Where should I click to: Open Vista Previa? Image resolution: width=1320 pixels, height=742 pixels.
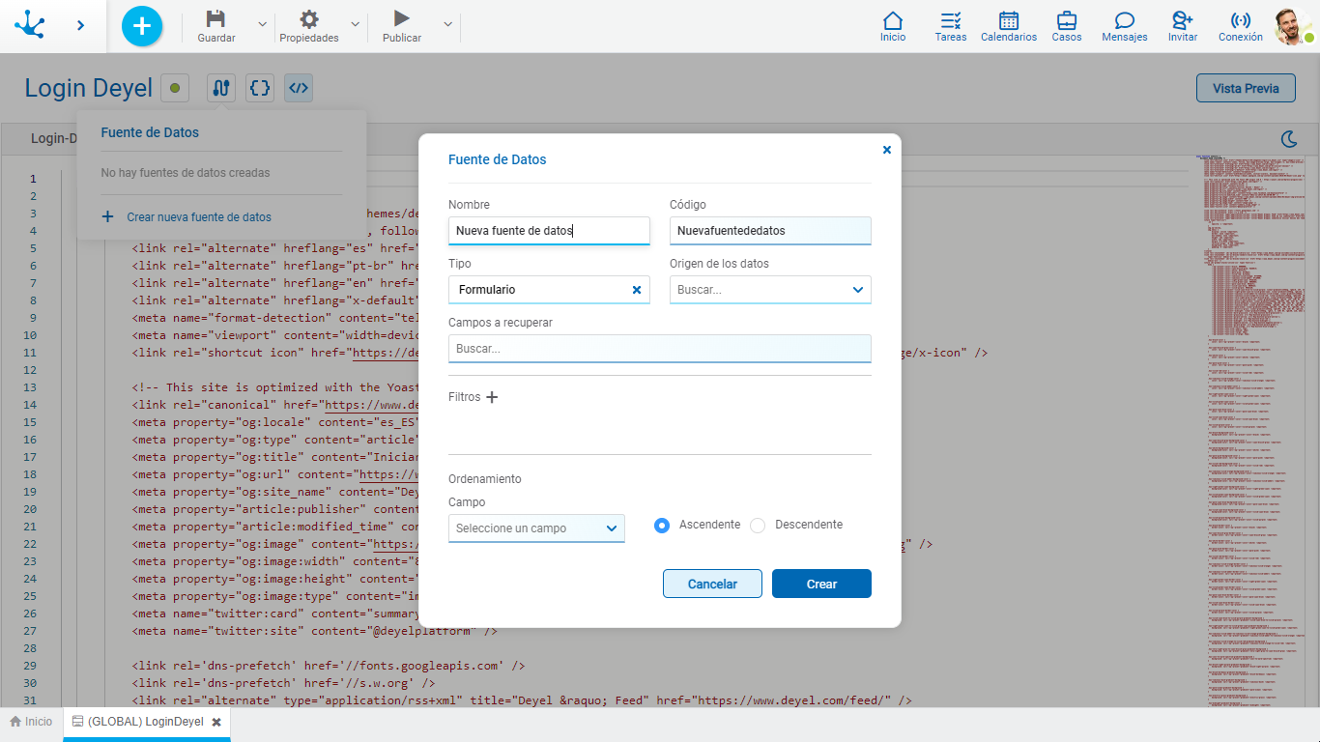(x=1246, y=88)
